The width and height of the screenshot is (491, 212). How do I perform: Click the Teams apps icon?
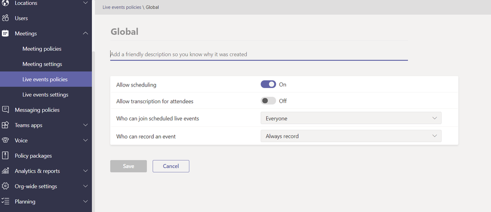pyautogui.click(x=5, y=125)
